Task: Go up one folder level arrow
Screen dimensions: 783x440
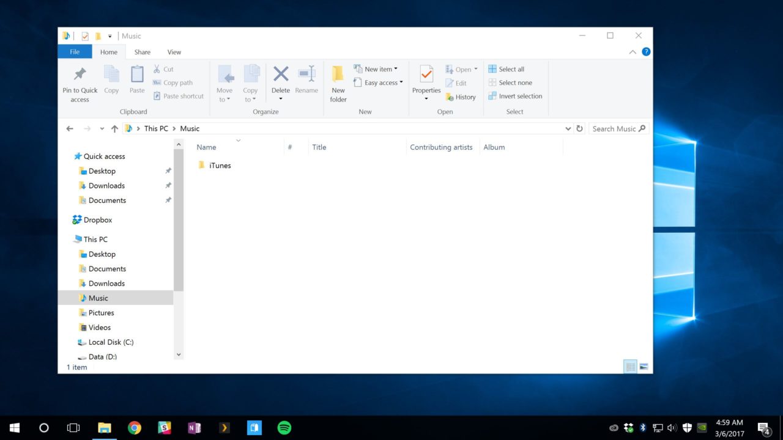Action: pyautogui.click(x=114, y=128)
